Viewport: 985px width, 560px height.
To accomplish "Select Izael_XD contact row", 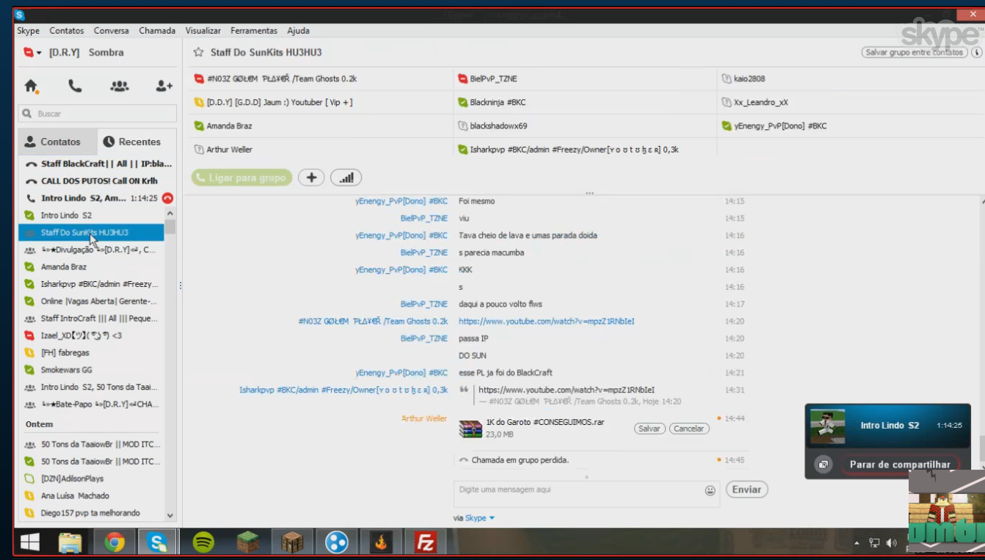I will tap(91, 335).
